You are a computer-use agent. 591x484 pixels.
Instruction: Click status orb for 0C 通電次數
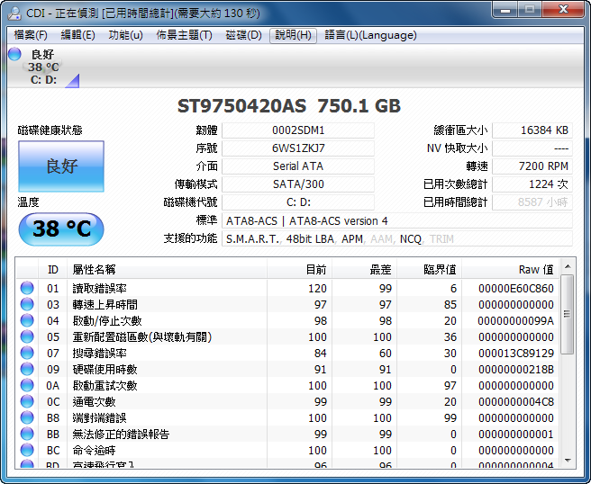point(27,401)
